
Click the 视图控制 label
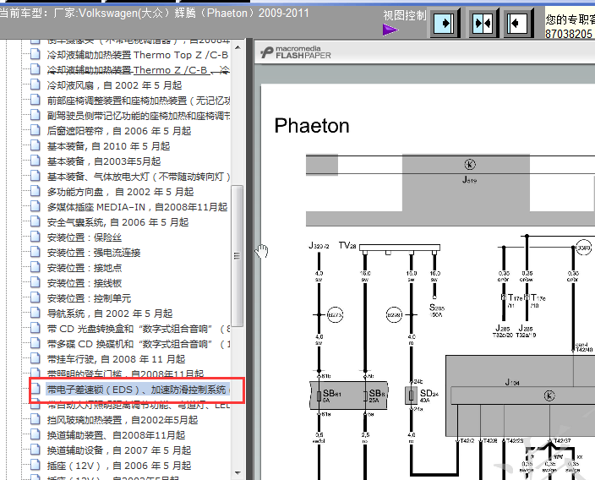405,16
